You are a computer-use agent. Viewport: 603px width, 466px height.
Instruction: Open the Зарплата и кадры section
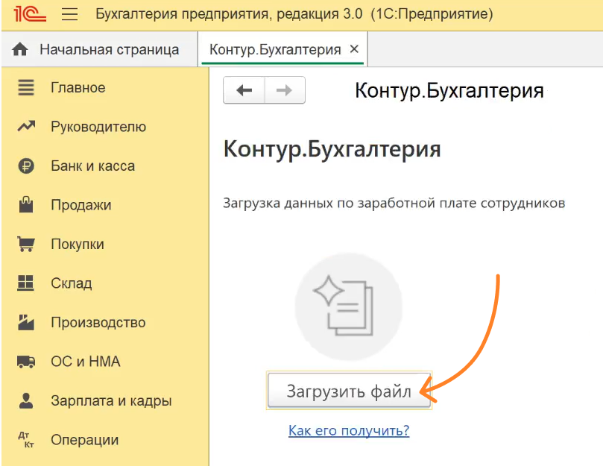pyautogui.click(x=111, y=401)
